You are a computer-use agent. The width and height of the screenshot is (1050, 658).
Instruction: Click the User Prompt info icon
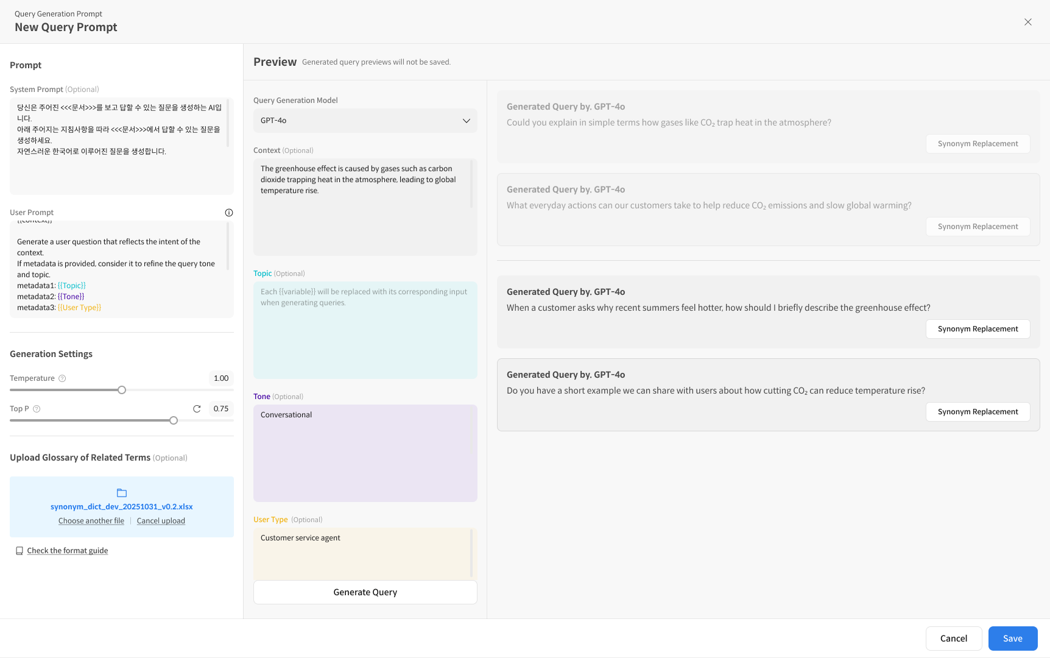point(229,213)
